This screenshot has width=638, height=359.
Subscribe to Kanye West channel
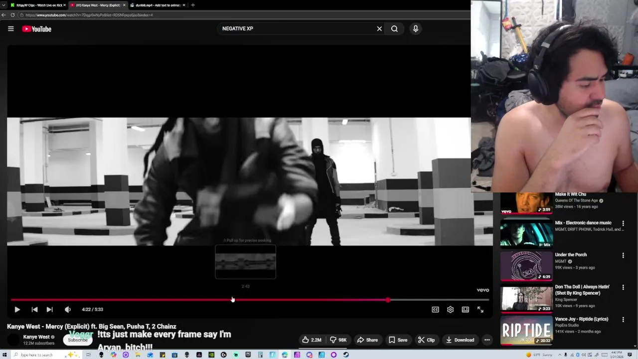(78, 340)
